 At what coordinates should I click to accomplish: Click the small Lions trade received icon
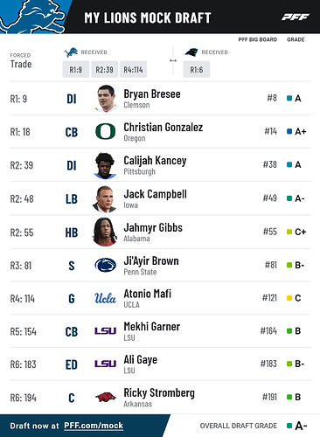tap(71, 52)
